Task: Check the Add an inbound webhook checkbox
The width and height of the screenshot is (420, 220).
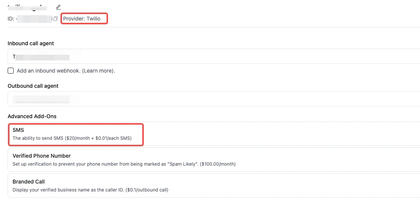Action: 10,71
